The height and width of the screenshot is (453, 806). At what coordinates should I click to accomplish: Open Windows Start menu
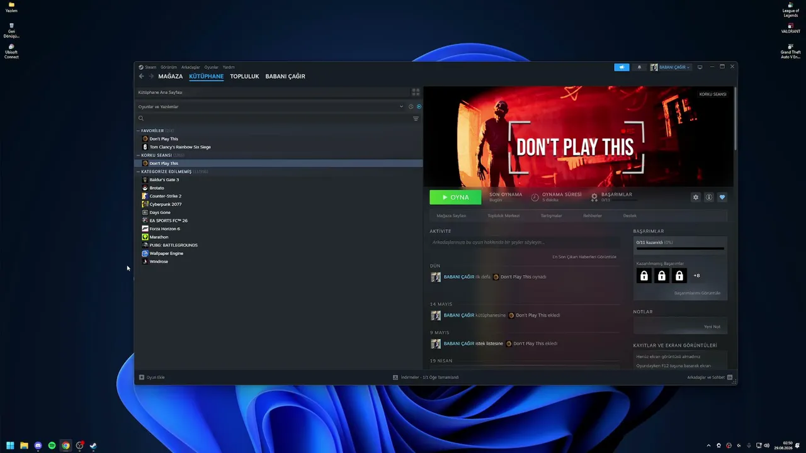(x=11, y=445)
